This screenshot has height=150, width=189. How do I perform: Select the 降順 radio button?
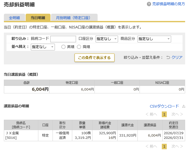click(79, 47)
